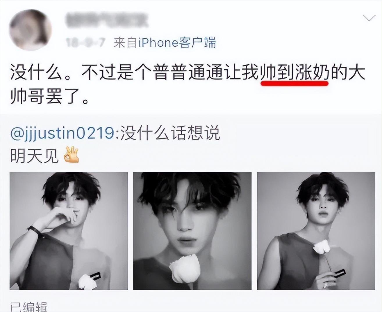The height and width of the screenshot is (312, 382).
Task: Open the @jjustin0219 profile mention
Action: coord(62,134)
